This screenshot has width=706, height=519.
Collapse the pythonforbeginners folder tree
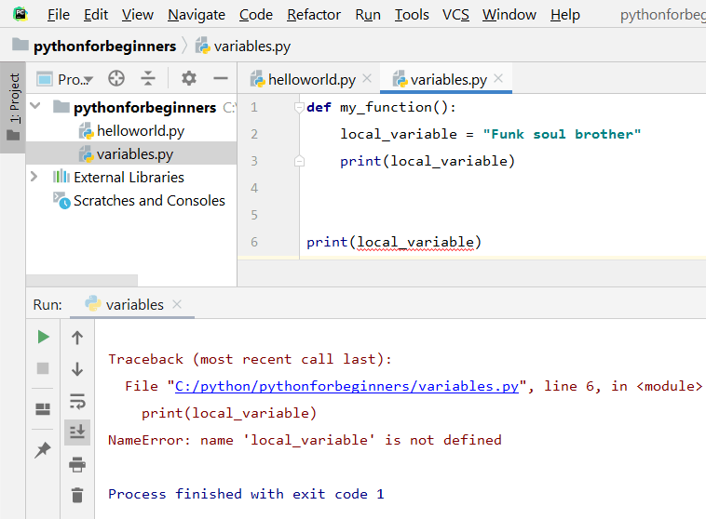35,107
